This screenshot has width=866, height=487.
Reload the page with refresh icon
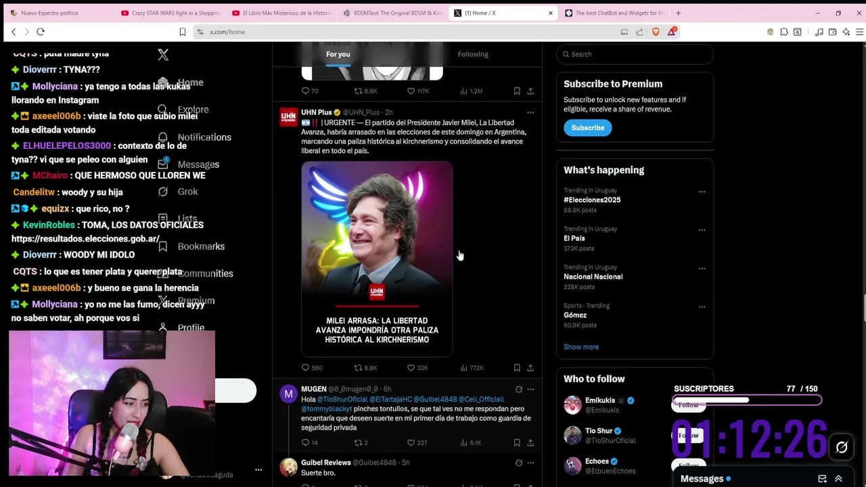(x=41, y=32)
